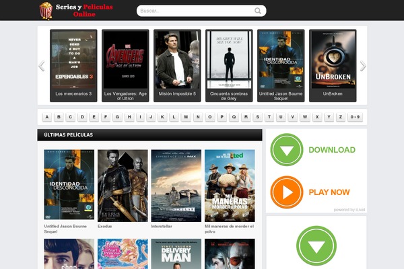Filter movies by letter L

click(174, 117)
